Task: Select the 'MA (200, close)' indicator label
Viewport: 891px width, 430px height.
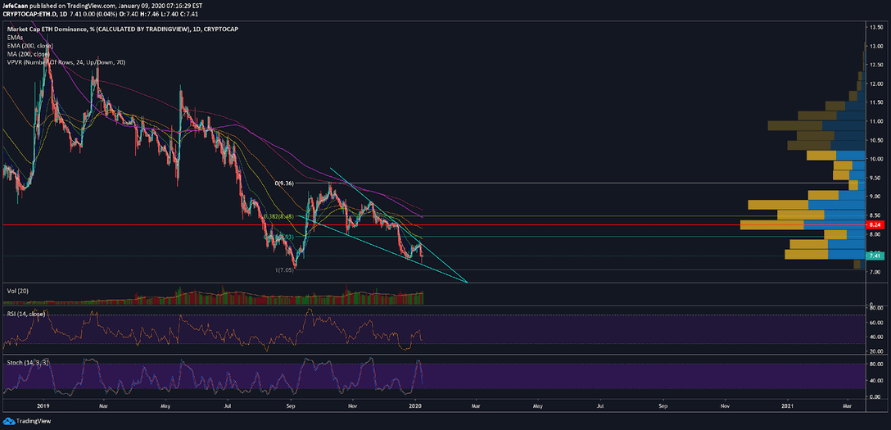Action: 27,54
